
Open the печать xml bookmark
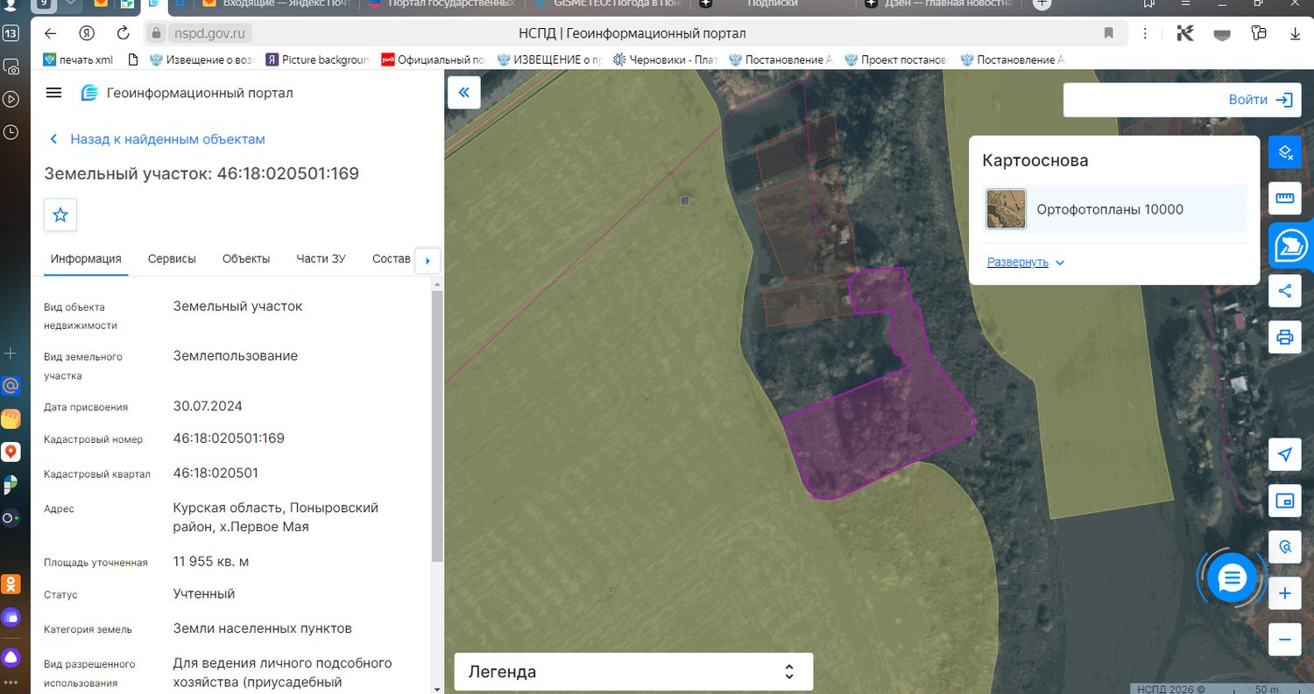coord(78,60)
